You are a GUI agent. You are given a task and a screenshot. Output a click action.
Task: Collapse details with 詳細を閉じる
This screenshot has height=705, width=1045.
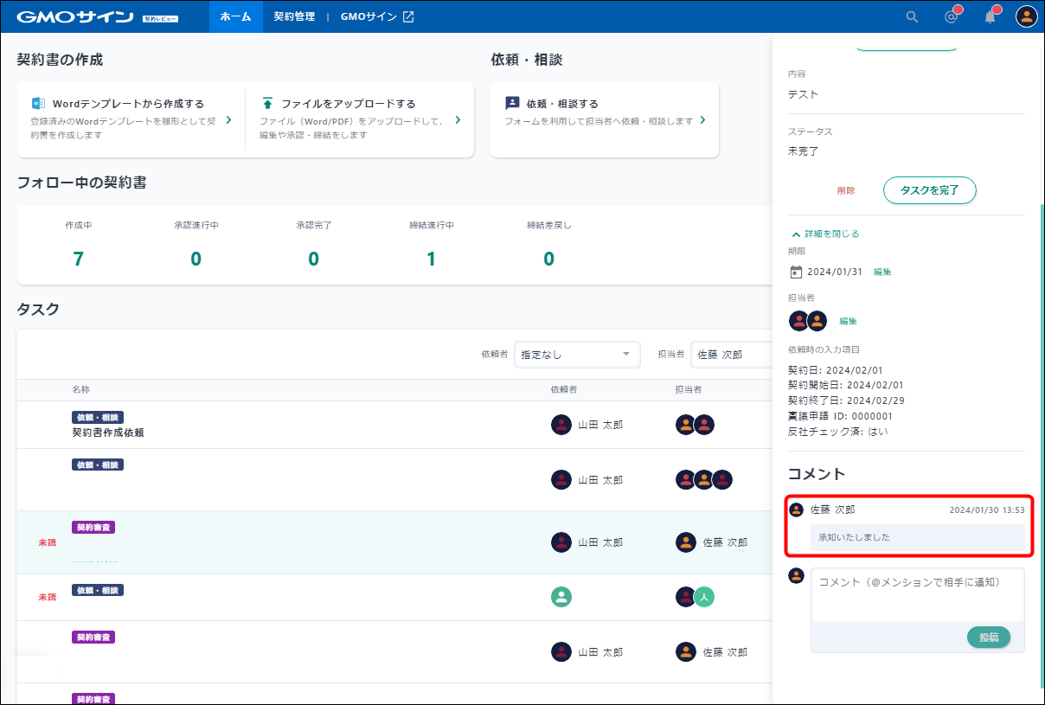pyautogui.click(x=825, y=234)
